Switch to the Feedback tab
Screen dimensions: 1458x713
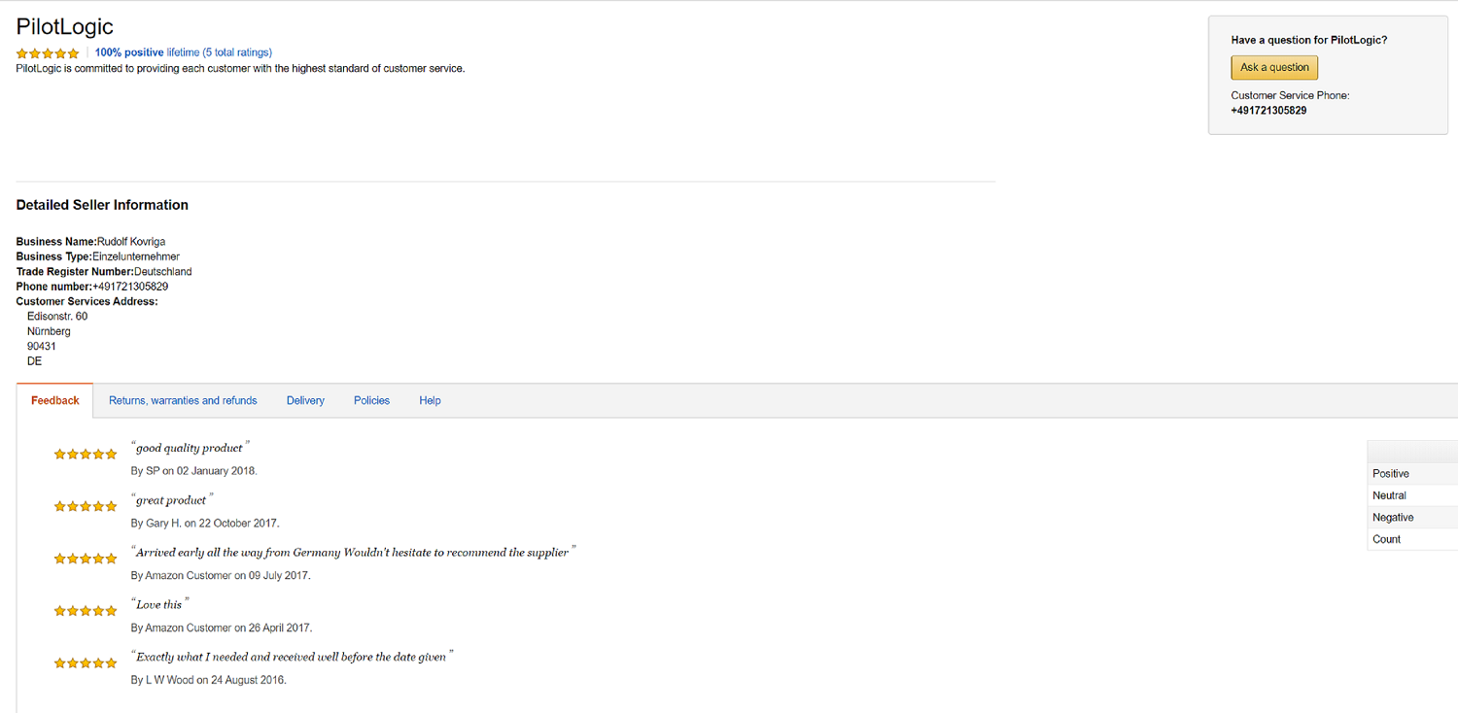coord(55,400)
